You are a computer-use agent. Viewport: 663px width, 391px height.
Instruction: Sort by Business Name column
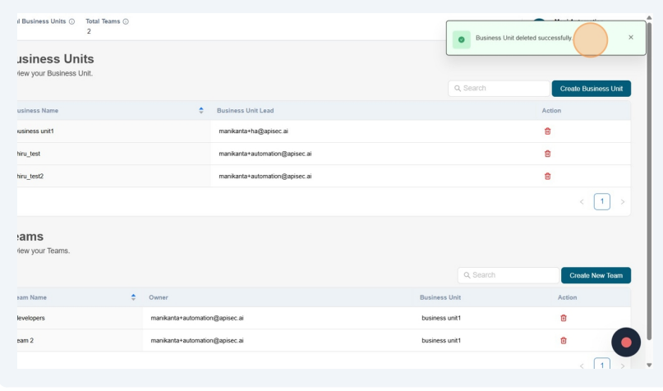201,110
